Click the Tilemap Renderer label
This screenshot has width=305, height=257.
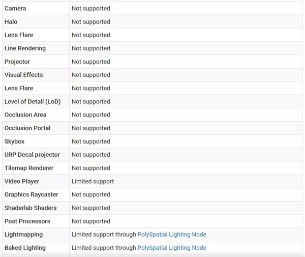(x=29, y=168)
